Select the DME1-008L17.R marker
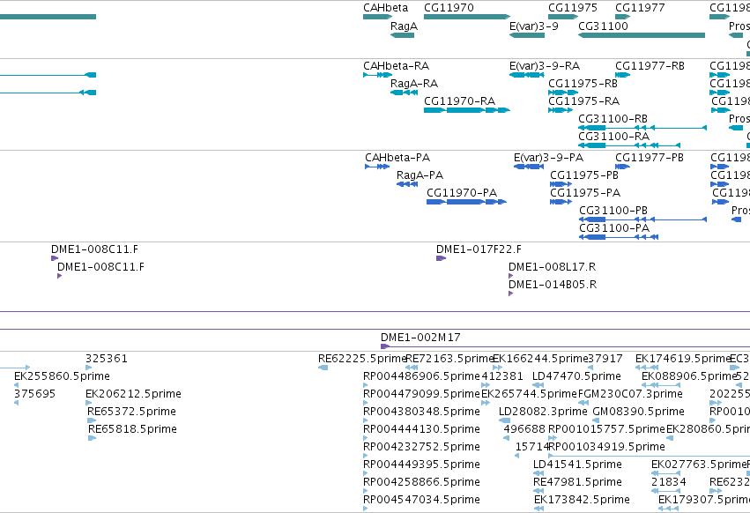Viewport: 750px width, 513px height. (x=510, y=276)
